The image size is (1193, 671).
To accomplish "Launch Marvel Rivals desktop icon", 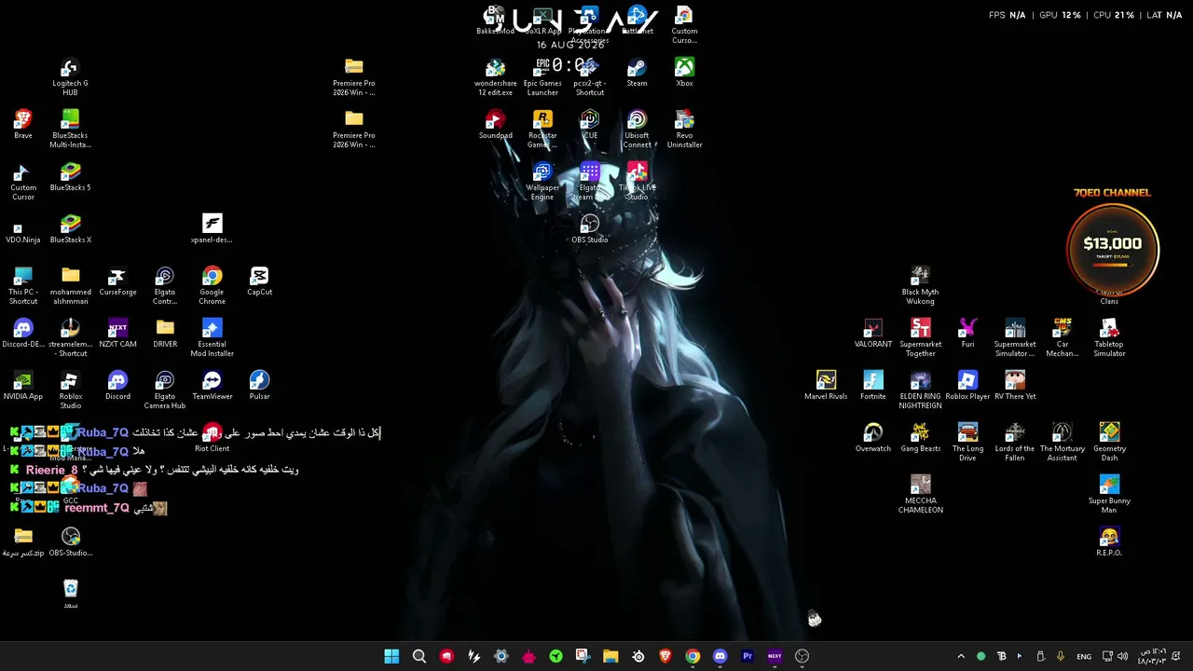I will click(826, 386).
